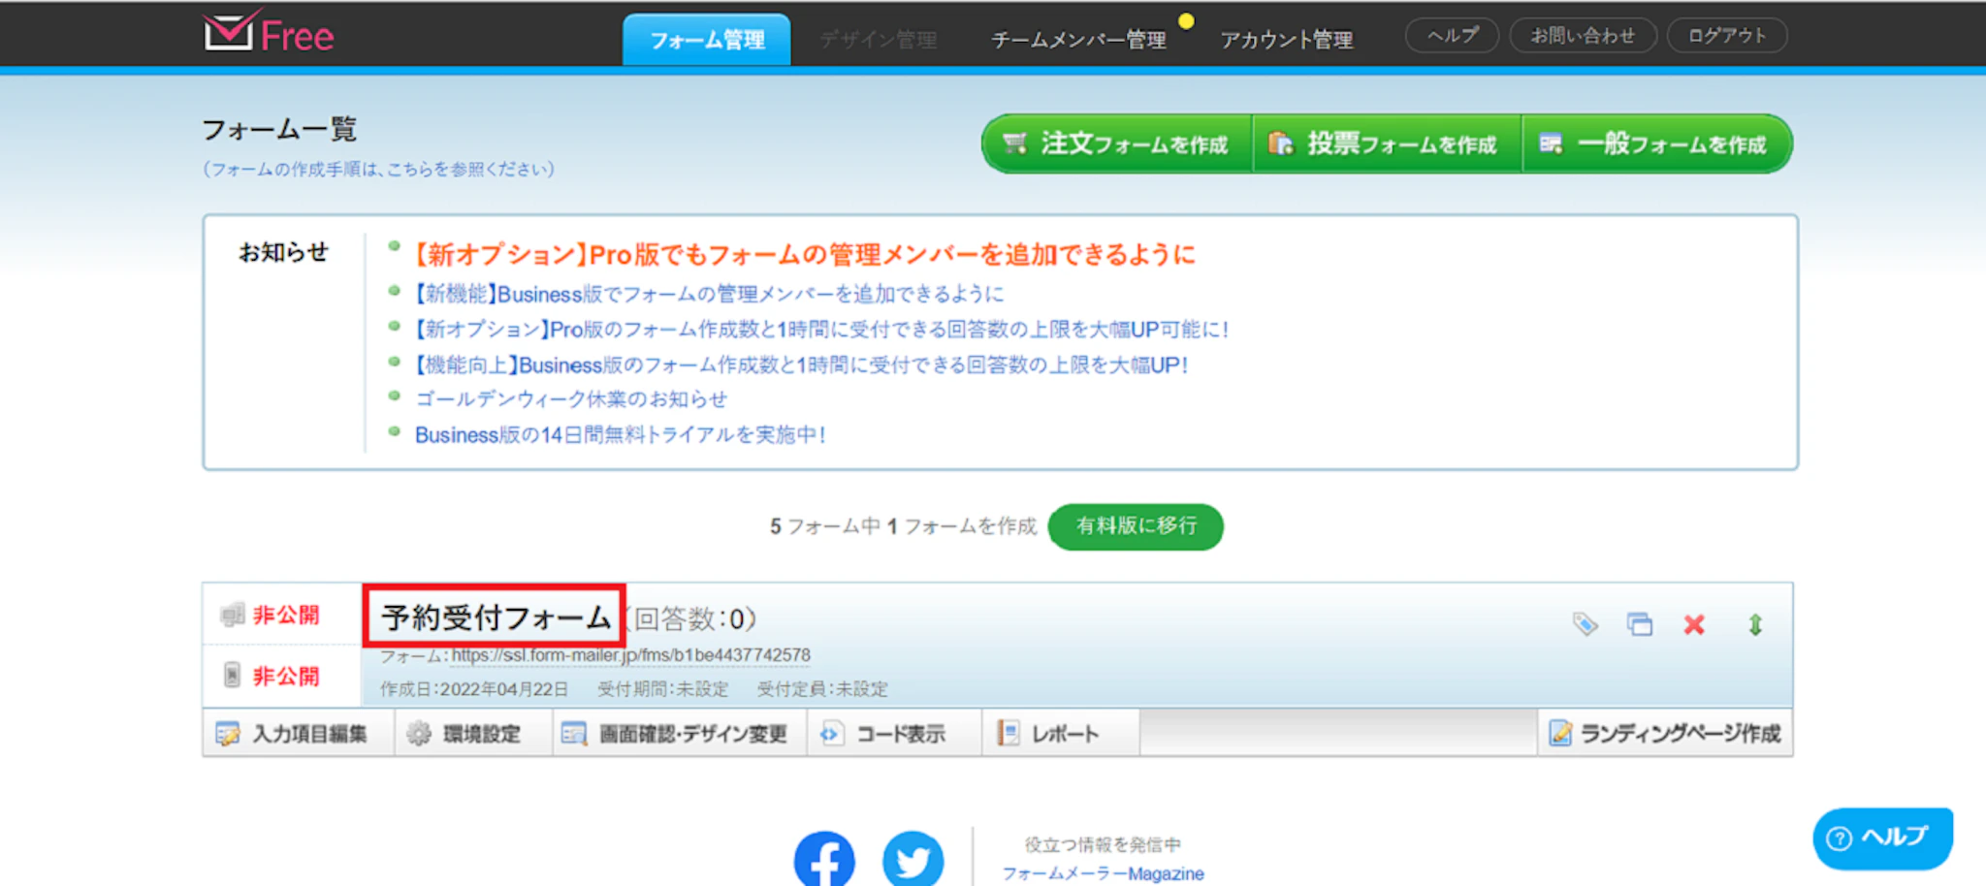Click the 注文フォームを作成 button

[1117, 144]
